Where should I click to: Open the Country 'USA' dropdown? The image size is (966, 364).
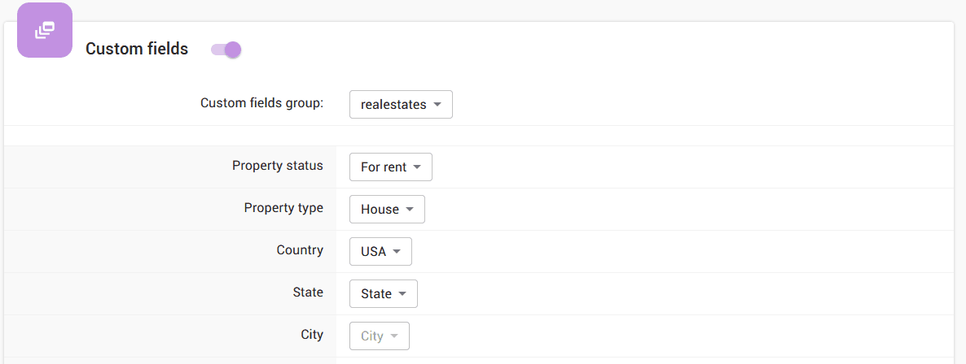point(380,252)
